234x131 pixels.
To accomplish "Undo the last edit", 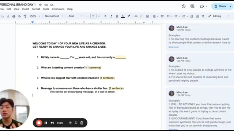I will coord(3,16).
